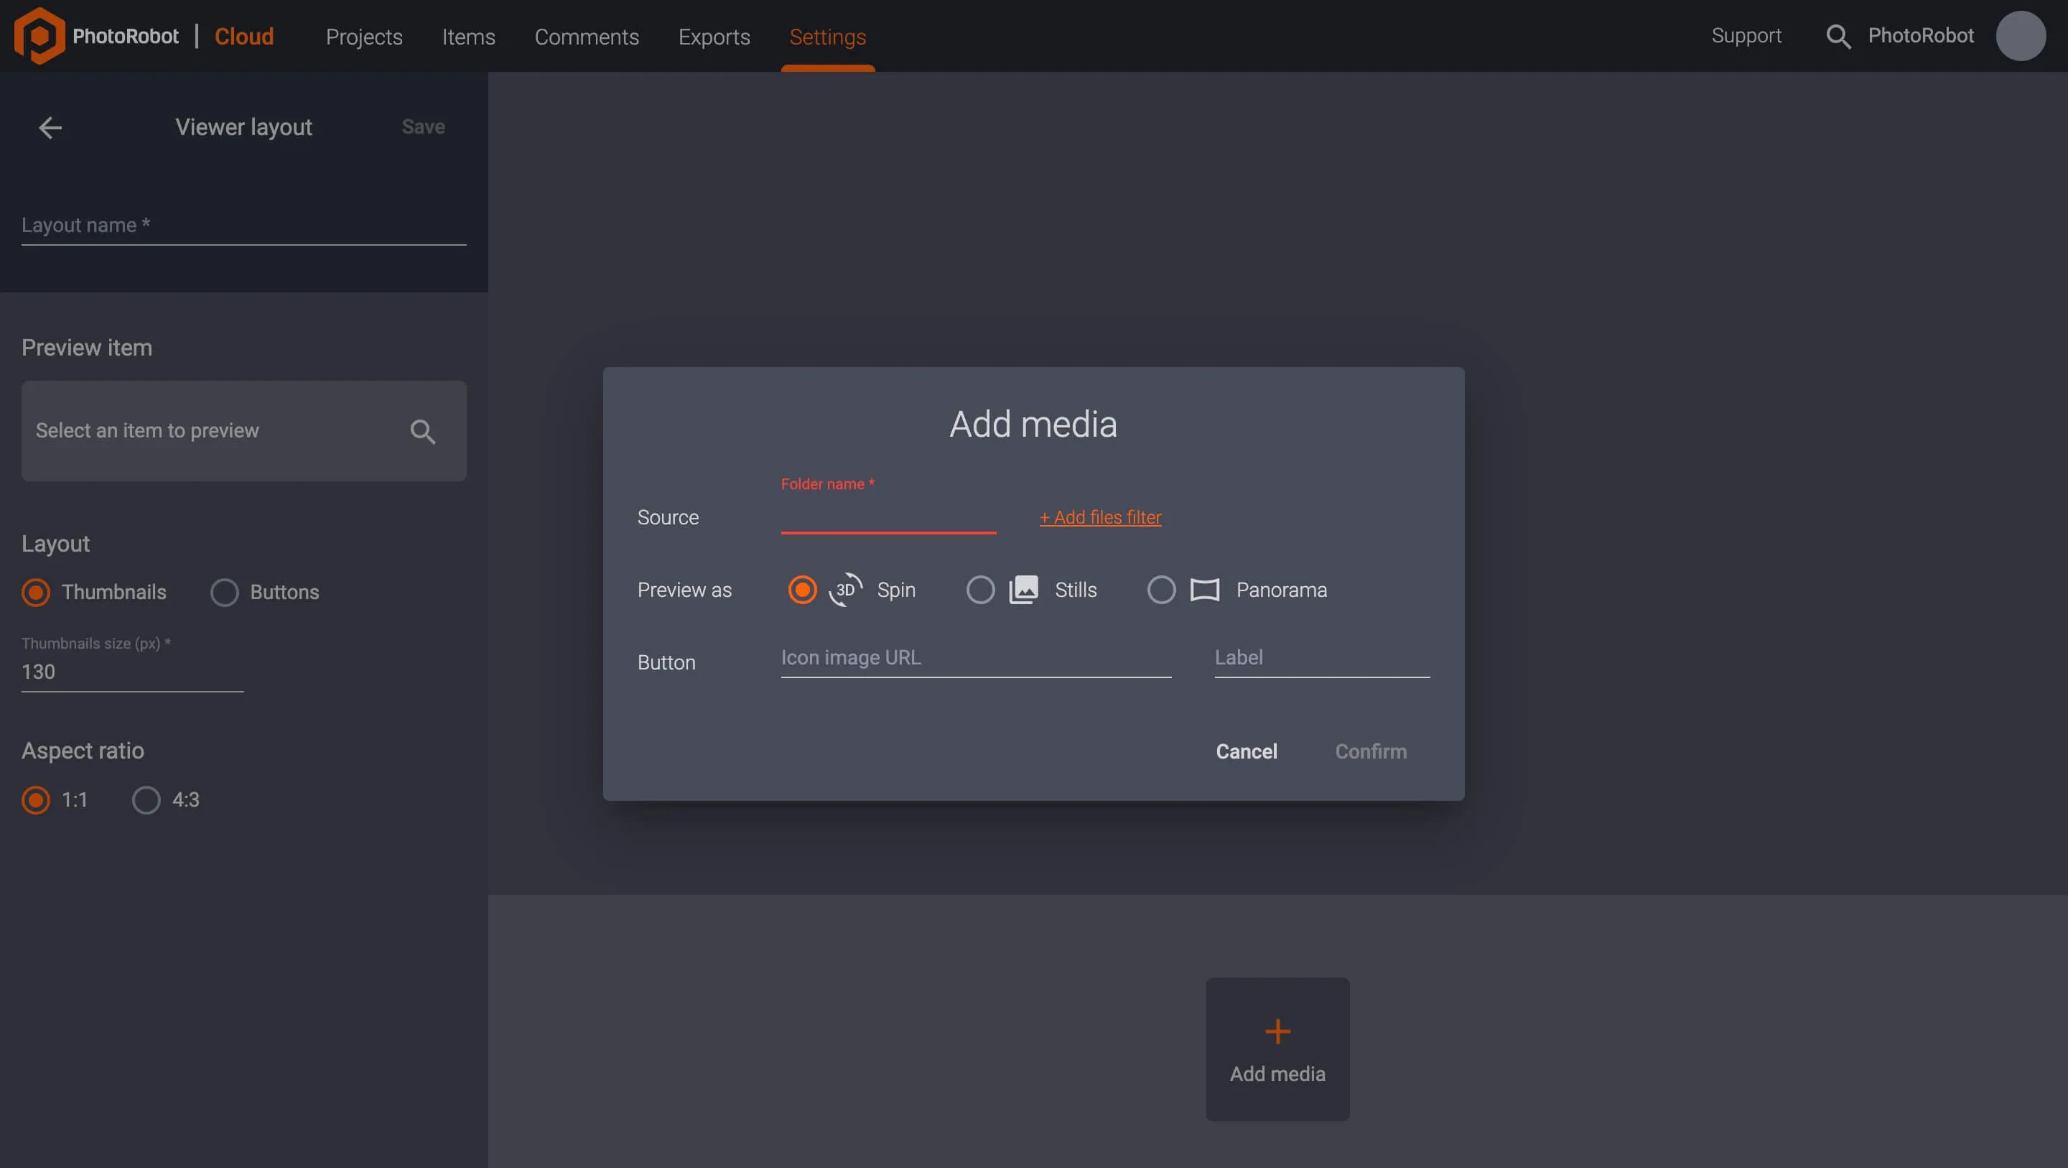Focus the Layout name field

click(243, 226)
